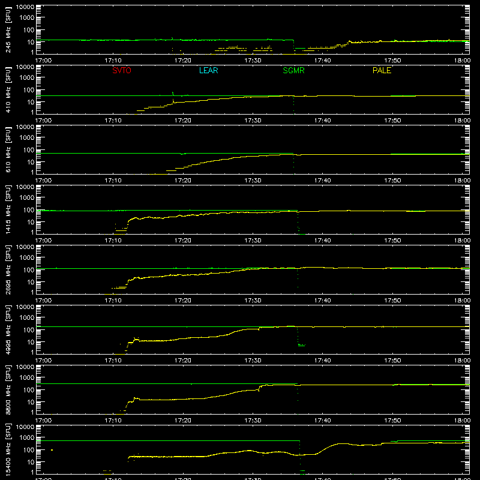Click the red SVTO station label

coord(122,70)
